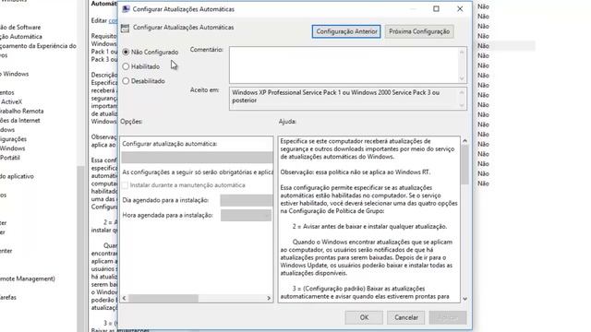
Task: Select 'ActiveX' item in background tree
Action: click(x=11, y=101)
